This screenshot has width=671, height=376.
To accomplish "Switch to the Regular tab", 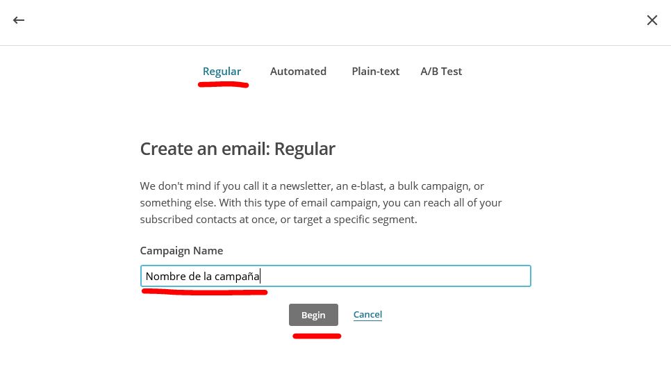I will pos(222,71).
